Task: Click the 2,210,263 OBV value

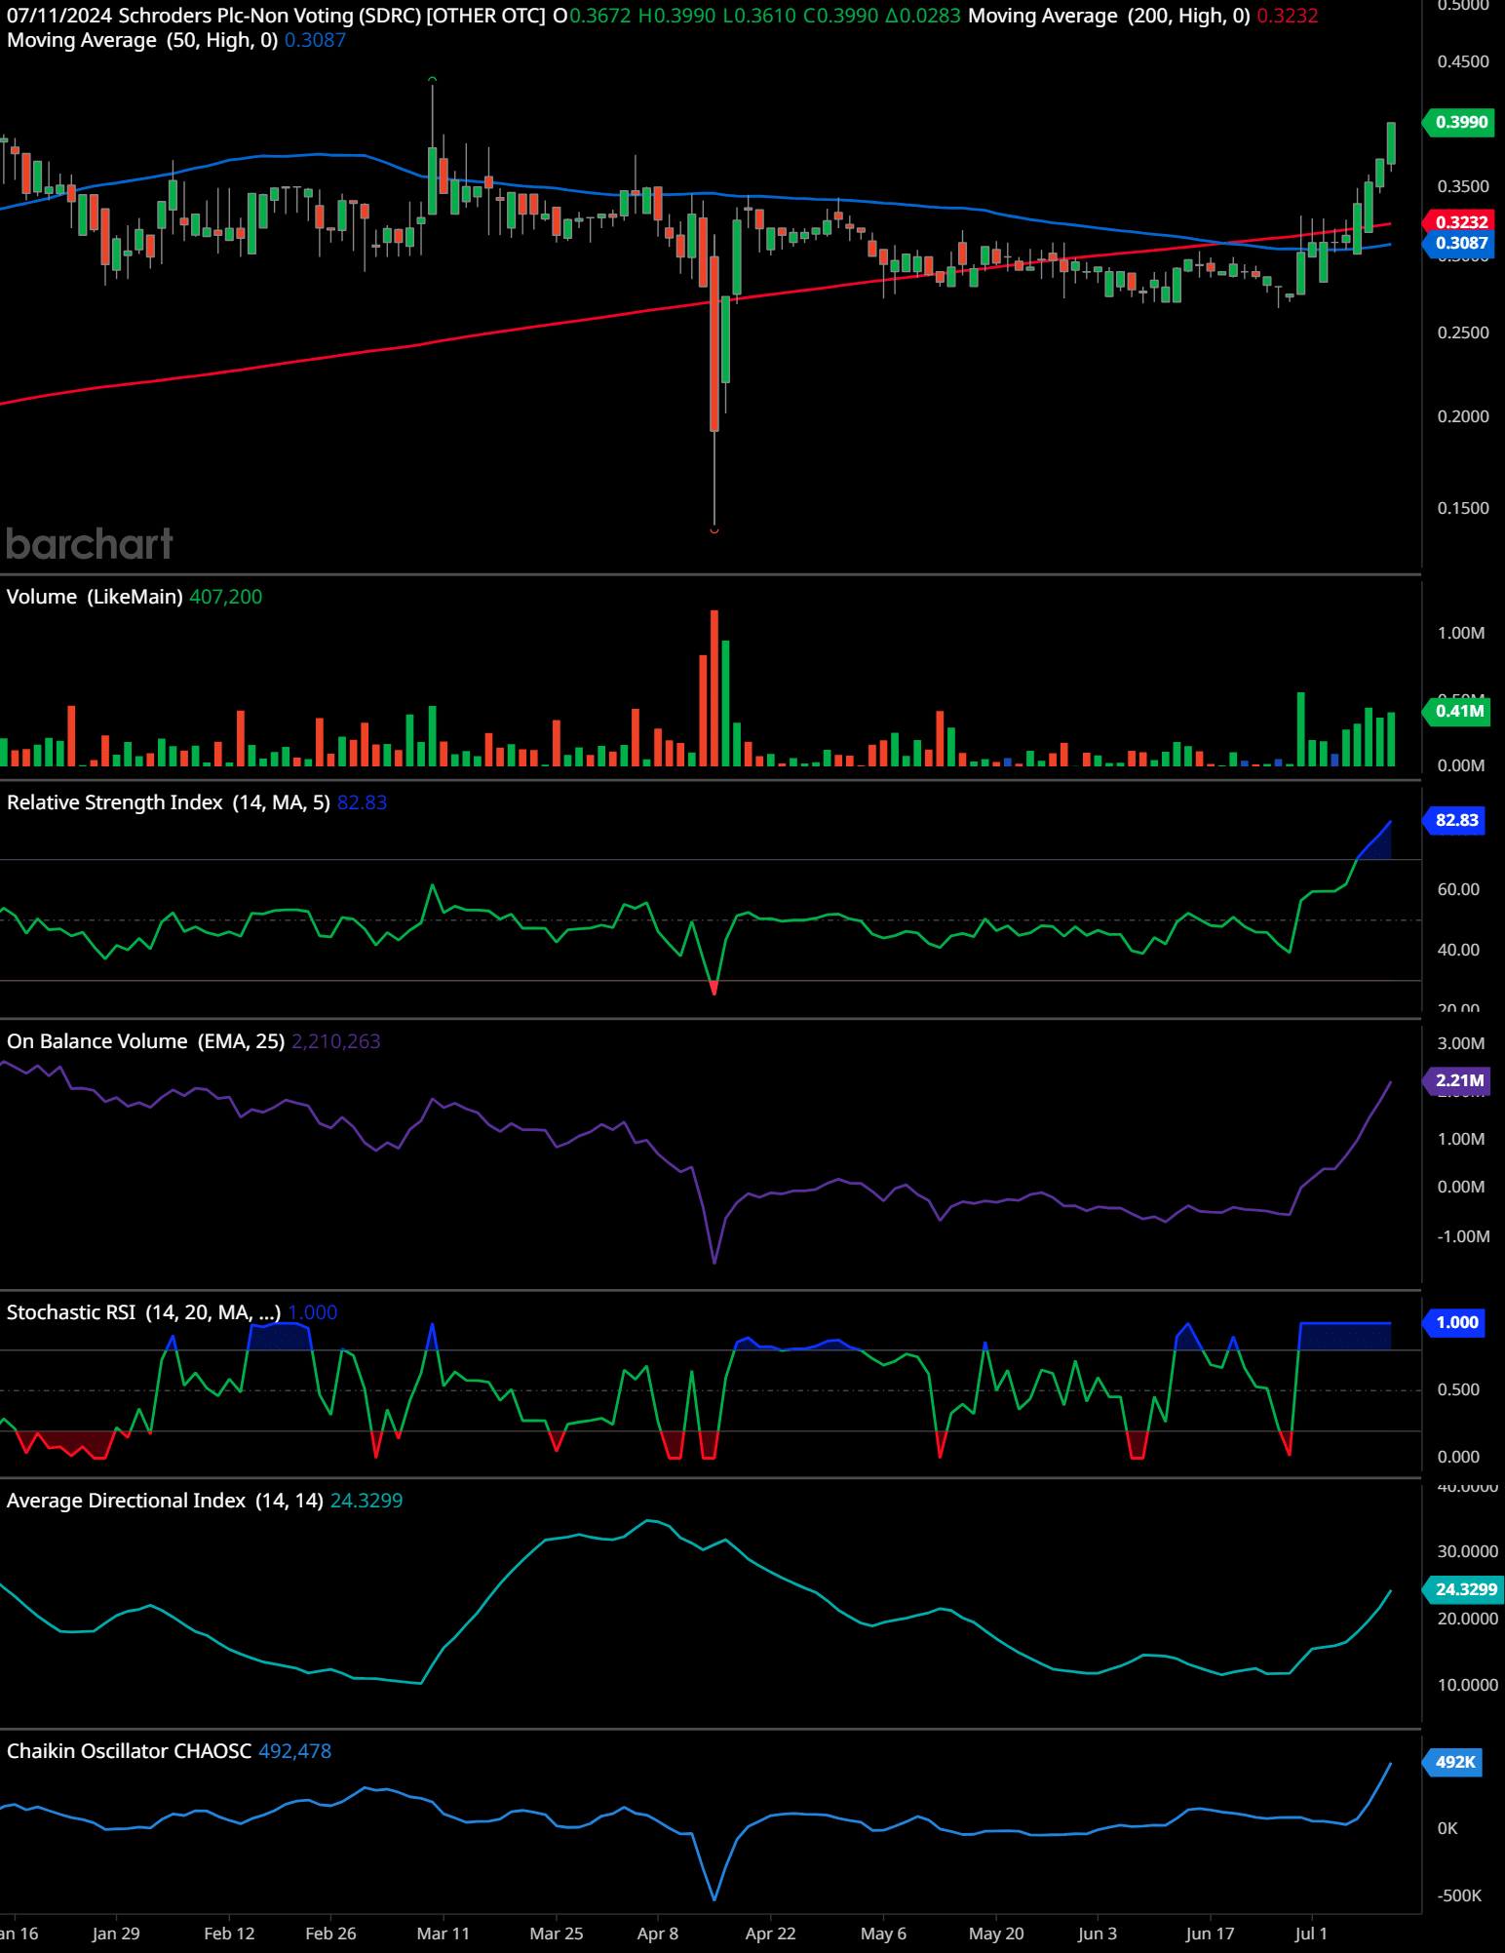Action: pos(336,1041)
